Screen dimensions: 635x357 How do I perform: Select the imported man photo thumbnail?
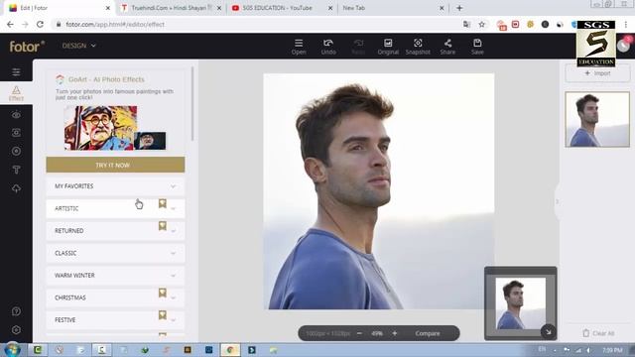597,119
